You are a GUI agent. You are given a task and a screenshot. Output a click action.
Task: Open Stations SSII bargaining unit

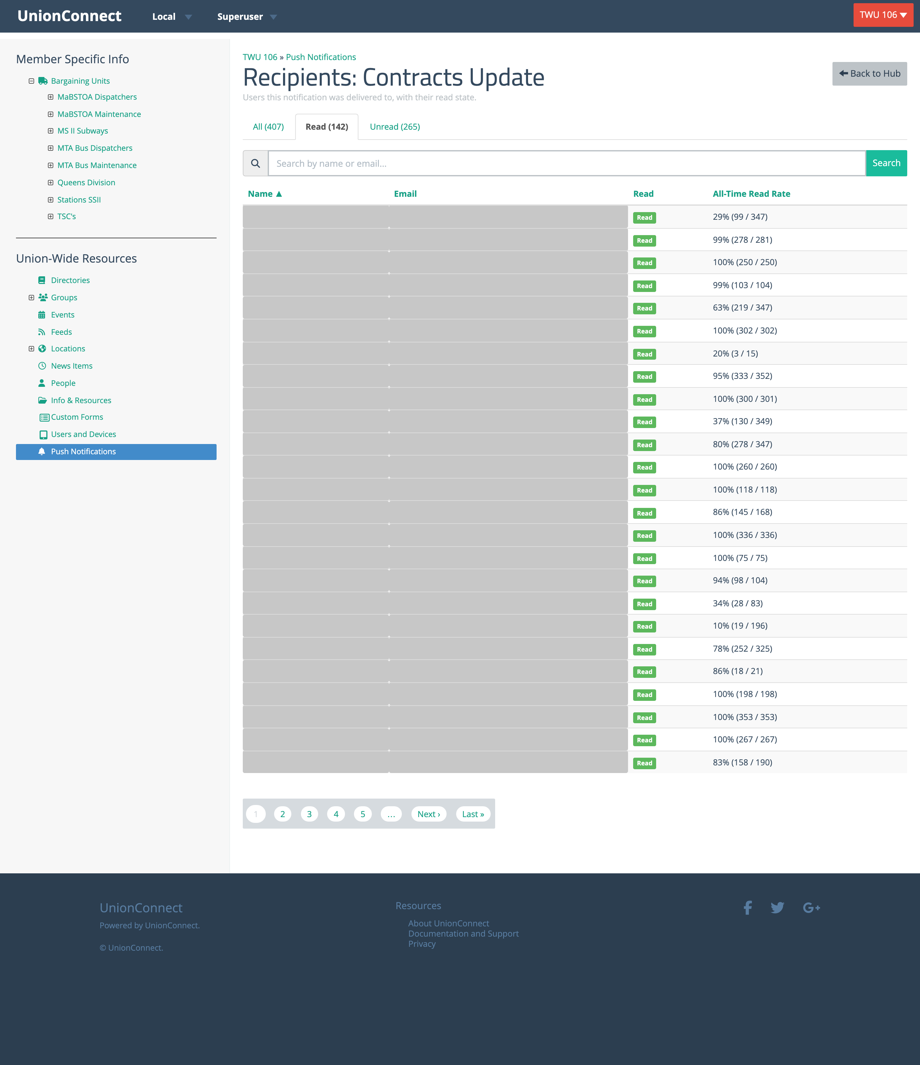pyautogui.click(x=79, y=199)
